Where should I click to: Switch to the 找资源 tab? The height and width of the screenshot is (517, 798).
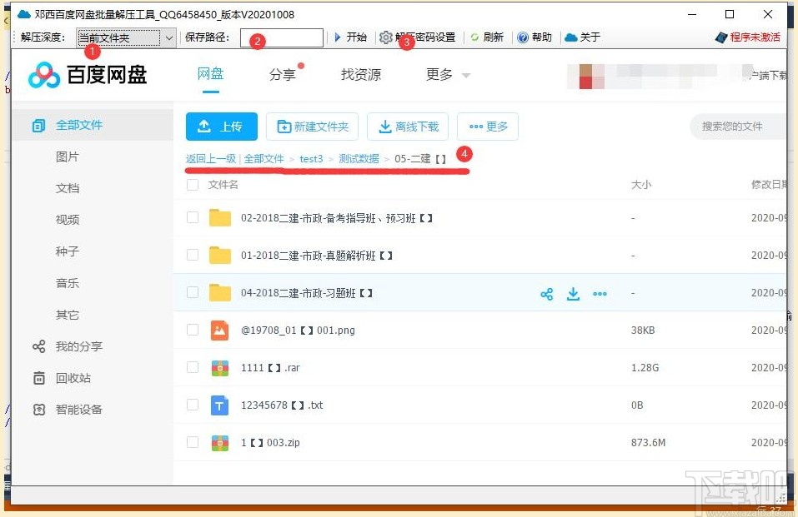click(359, 74)
